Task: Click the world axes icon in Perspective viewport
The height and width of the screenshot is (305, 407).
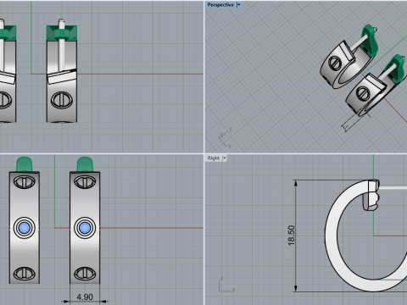Action: pyautogui.click(x=226, y=137)
